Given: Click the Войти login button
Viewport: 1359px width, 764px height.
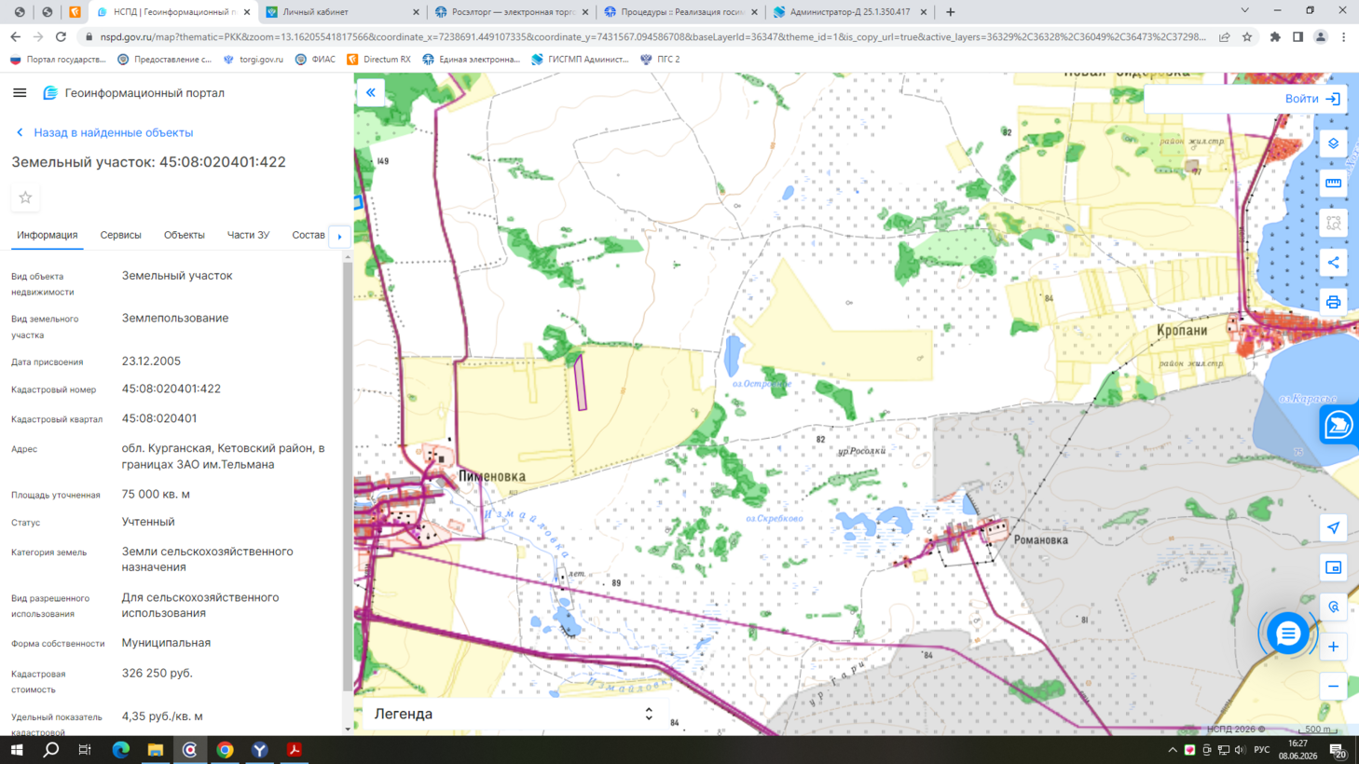Looking at the screenshot, I should [x=1312, y=99].
